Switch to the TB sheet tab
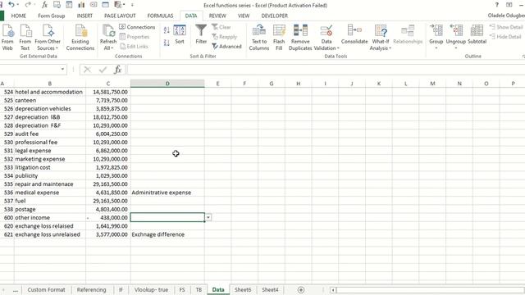Screen dimensions: 525x295 click(199, 289)
